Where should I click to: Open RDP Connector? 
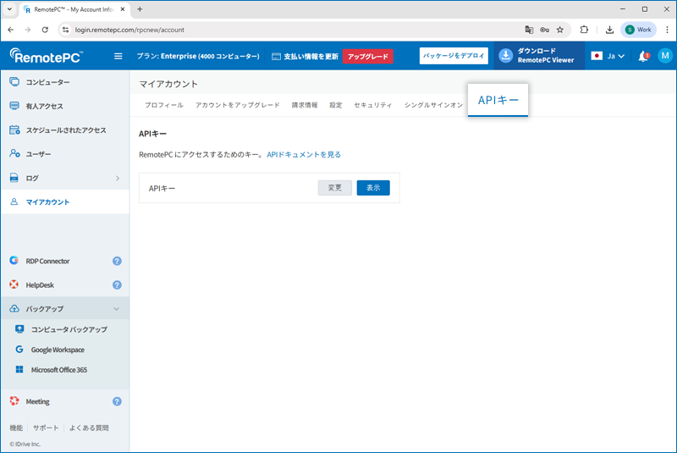[47, 261]
